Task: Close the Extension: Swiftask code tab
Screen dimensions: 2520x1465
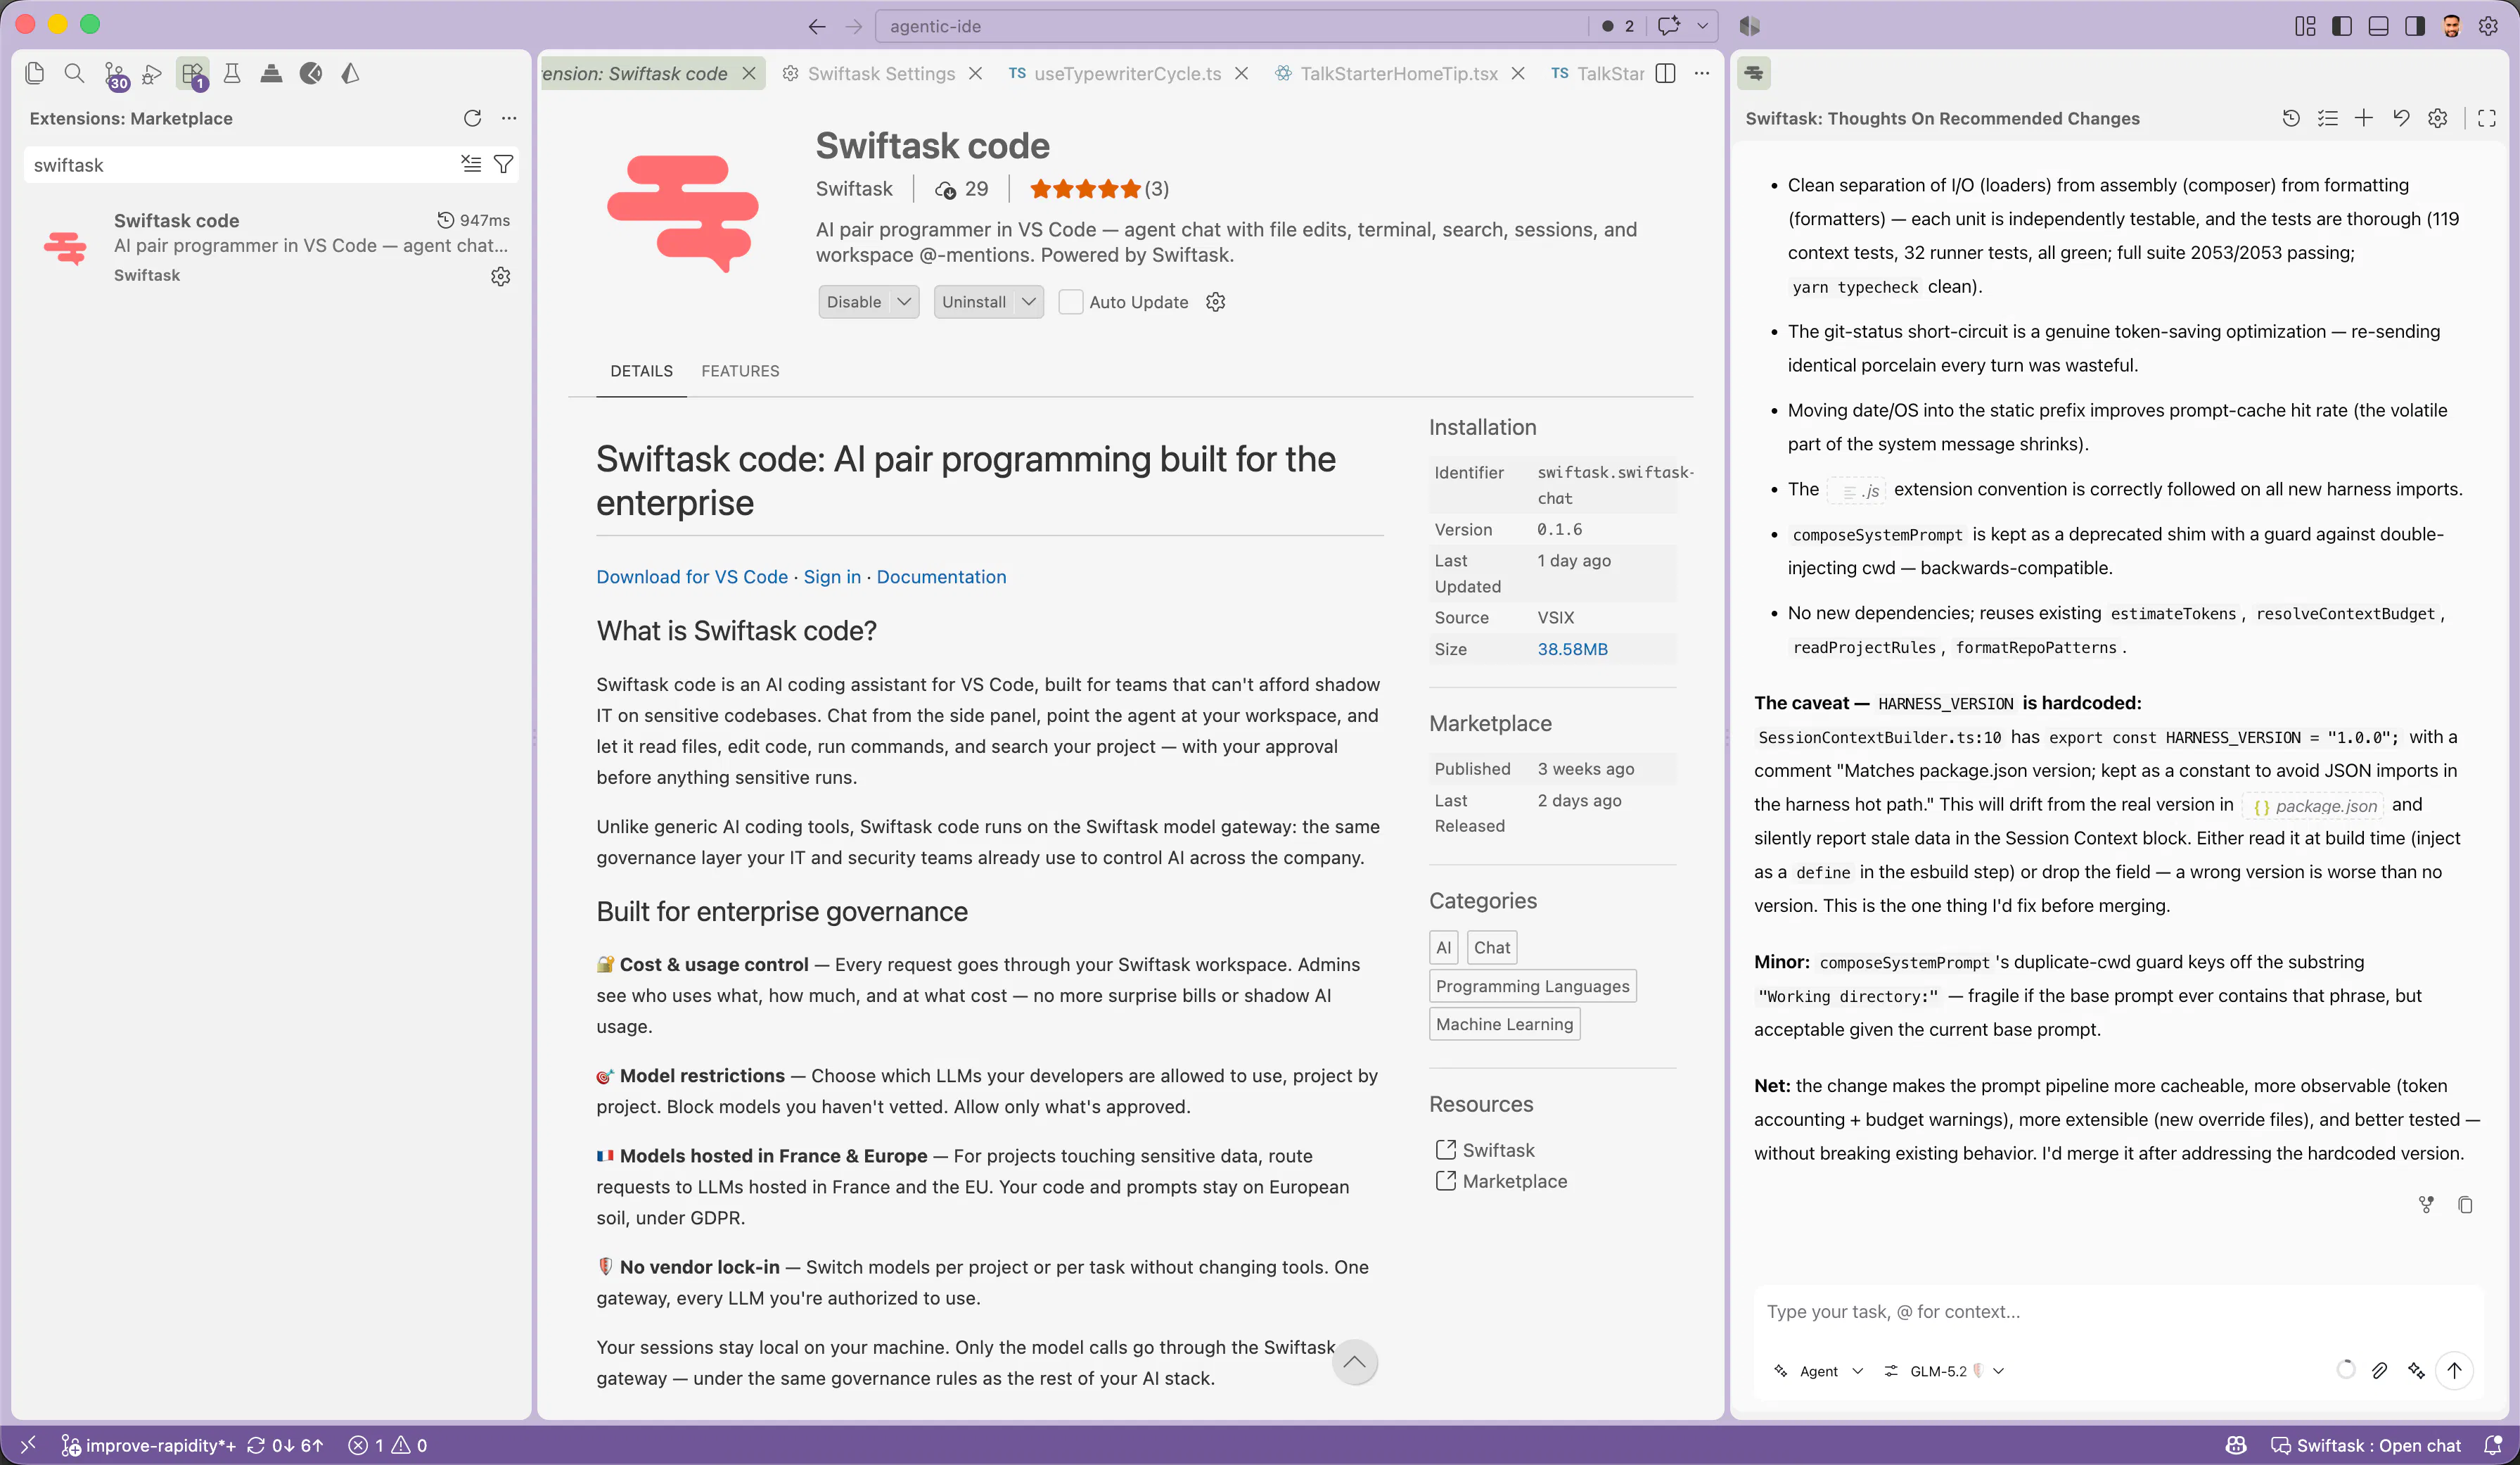Action: point(749,74)
